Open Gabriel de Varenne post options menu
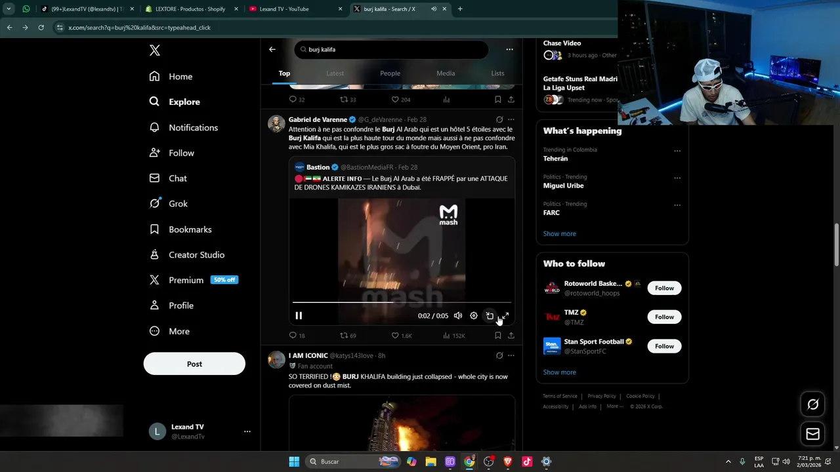This screenshot has height=472, width=840. point(511,120)
